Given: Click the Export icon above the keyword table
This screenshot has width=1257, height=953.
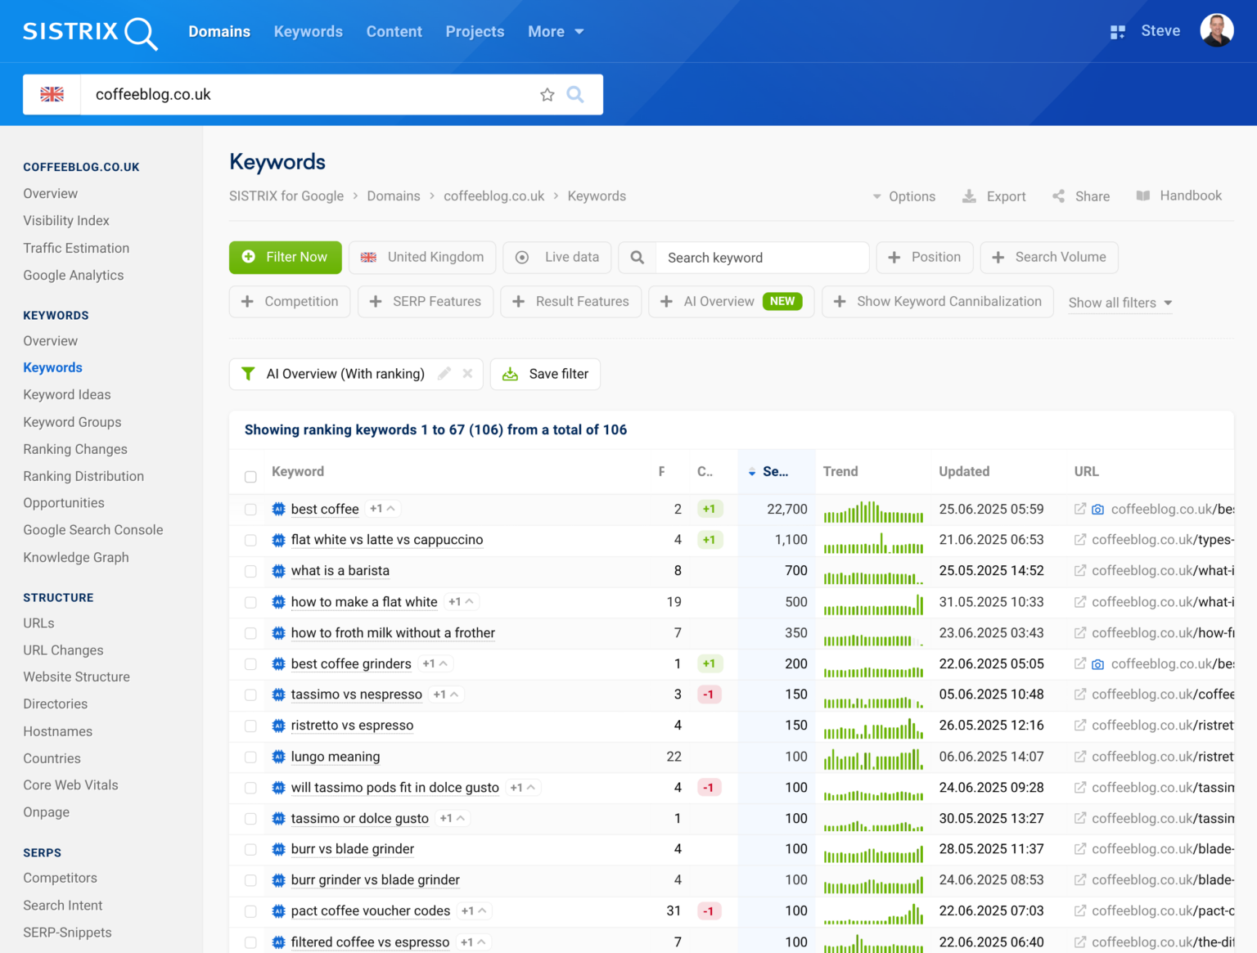Looking at the screenshot, I should point(970,196).
